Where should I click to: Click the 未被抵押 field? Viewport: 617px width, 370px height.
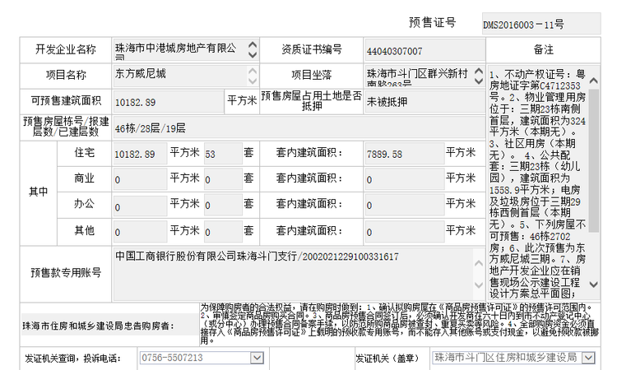coord(424,102)
